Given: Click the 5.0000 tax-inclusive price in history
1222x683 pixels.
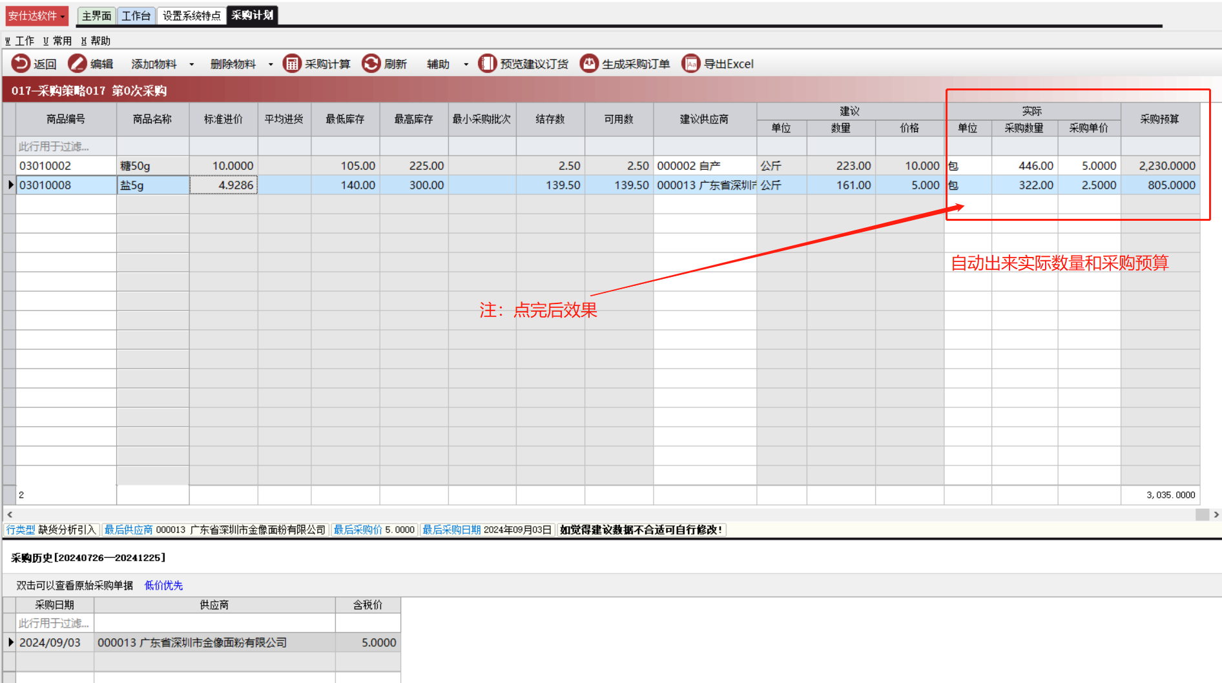Looking at the screenshot, I should click(368, 642).
